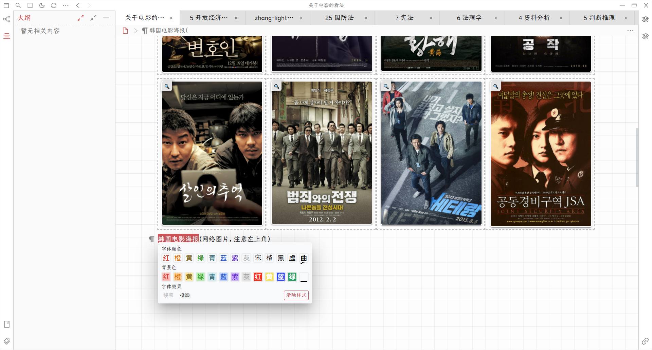Apply Song typeface (宋) style
Screen dimensions: 652x350
[x=258, y=258]
